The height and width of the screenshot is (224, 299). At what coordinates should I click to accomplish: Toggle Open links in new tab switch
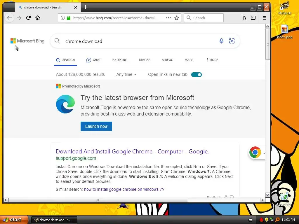197,75
